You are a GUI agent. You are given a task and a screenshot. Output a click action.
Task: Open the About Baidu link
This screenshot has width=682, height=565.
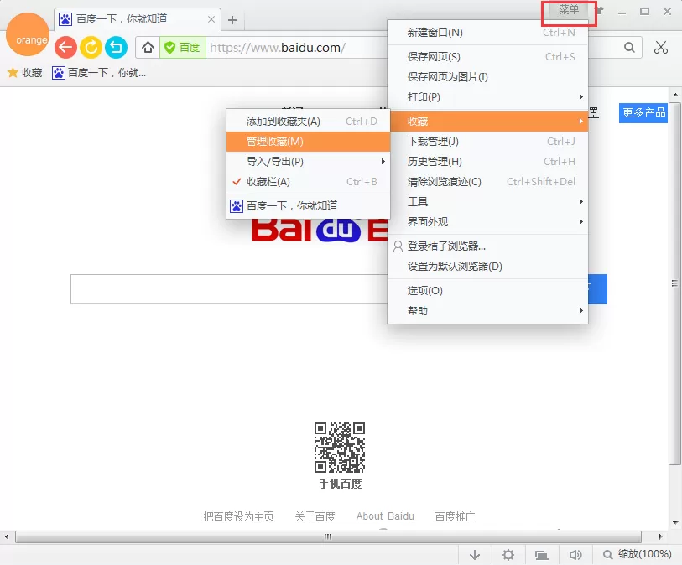point(385,516)
